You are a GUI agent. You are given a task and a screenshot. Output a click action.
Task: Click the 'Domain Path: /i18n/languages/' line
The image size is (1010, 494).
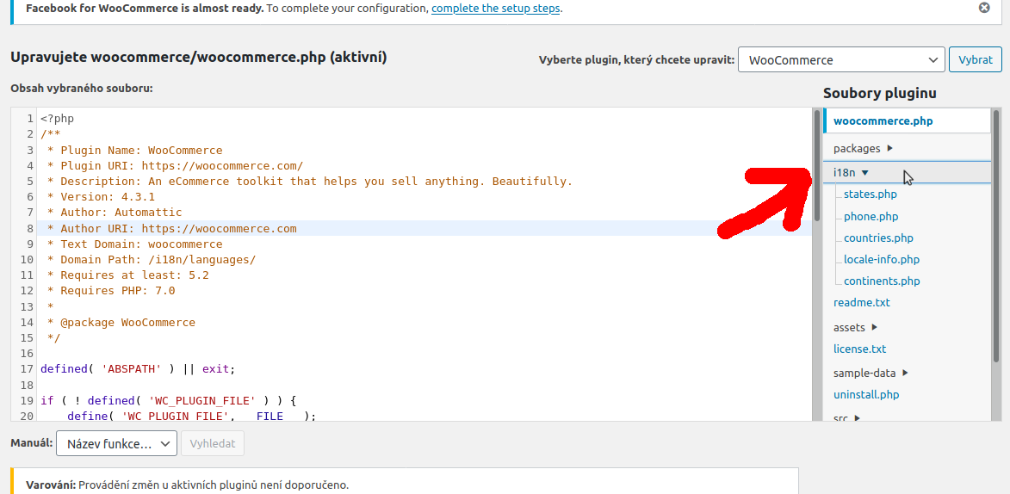[152, 260]
